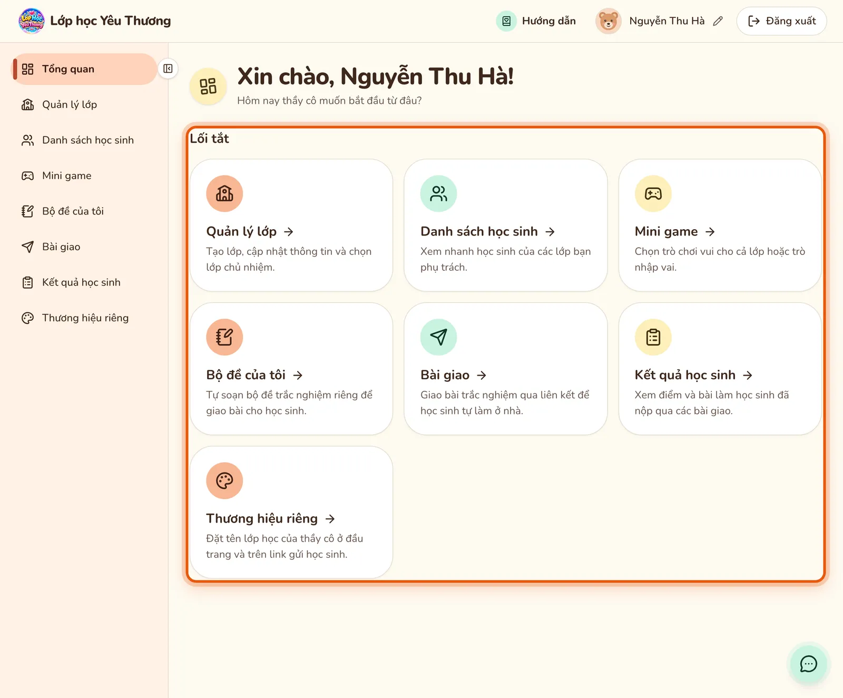The width and height of the screenshot is (843, 698).
Task: Click Bài giao card title link
Action: click(454, 375)
